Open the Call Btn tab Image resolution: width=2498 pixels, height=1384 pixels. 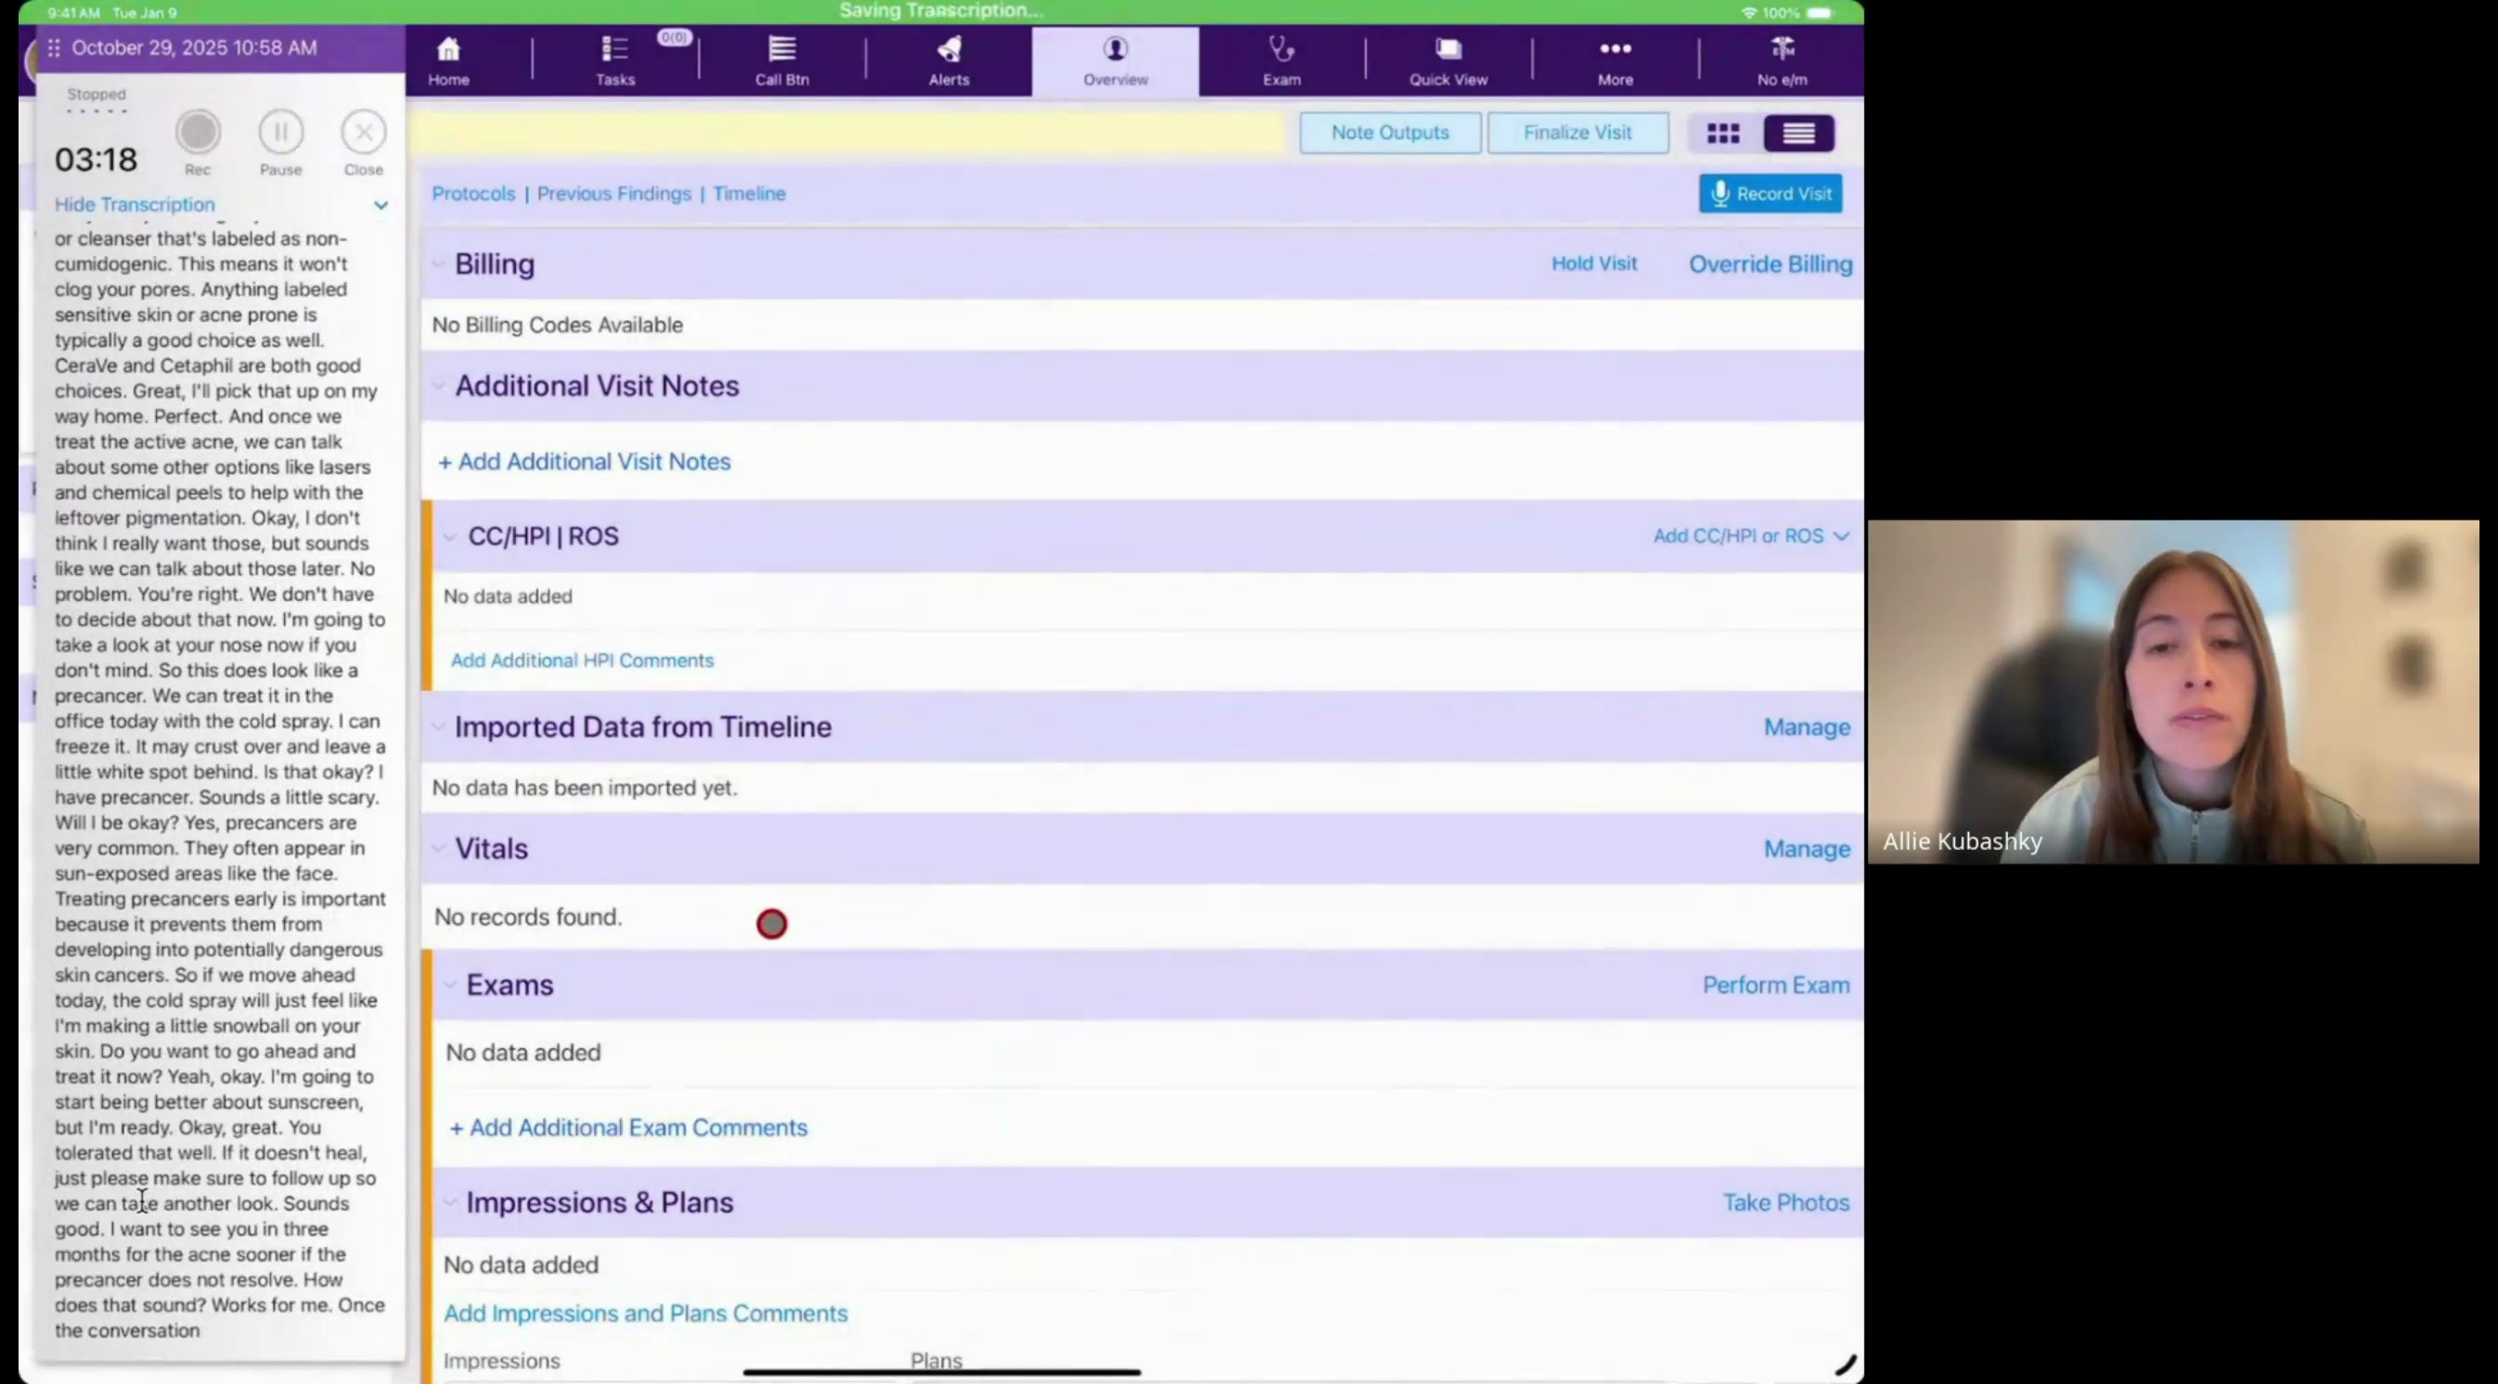(x=781, y=61)
